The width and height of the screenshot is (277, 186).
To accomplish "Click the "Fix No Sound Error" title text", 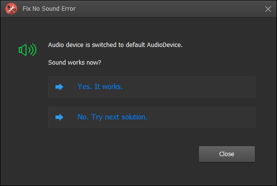I will click(x=49, y=9).
